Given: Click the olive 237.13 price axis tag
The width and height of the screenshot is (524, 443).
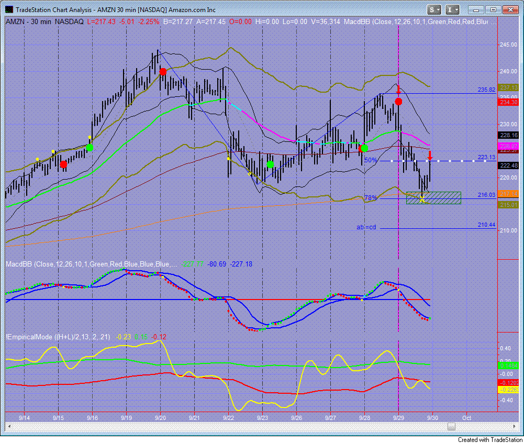Looking at the screenshot, I should (508, 87).
